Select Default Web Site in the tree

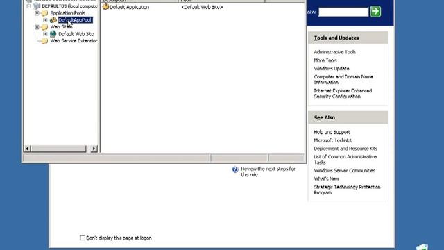click(76, 34)
